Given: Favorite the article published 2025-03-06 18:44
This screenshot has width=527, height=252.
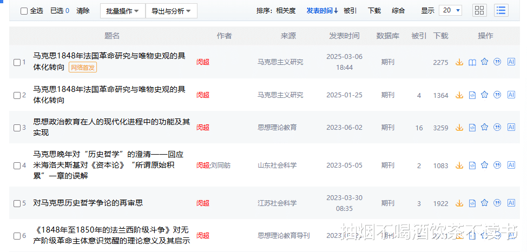Looking at the screenshot, I should pyautogui.click(x=484, y=62).
